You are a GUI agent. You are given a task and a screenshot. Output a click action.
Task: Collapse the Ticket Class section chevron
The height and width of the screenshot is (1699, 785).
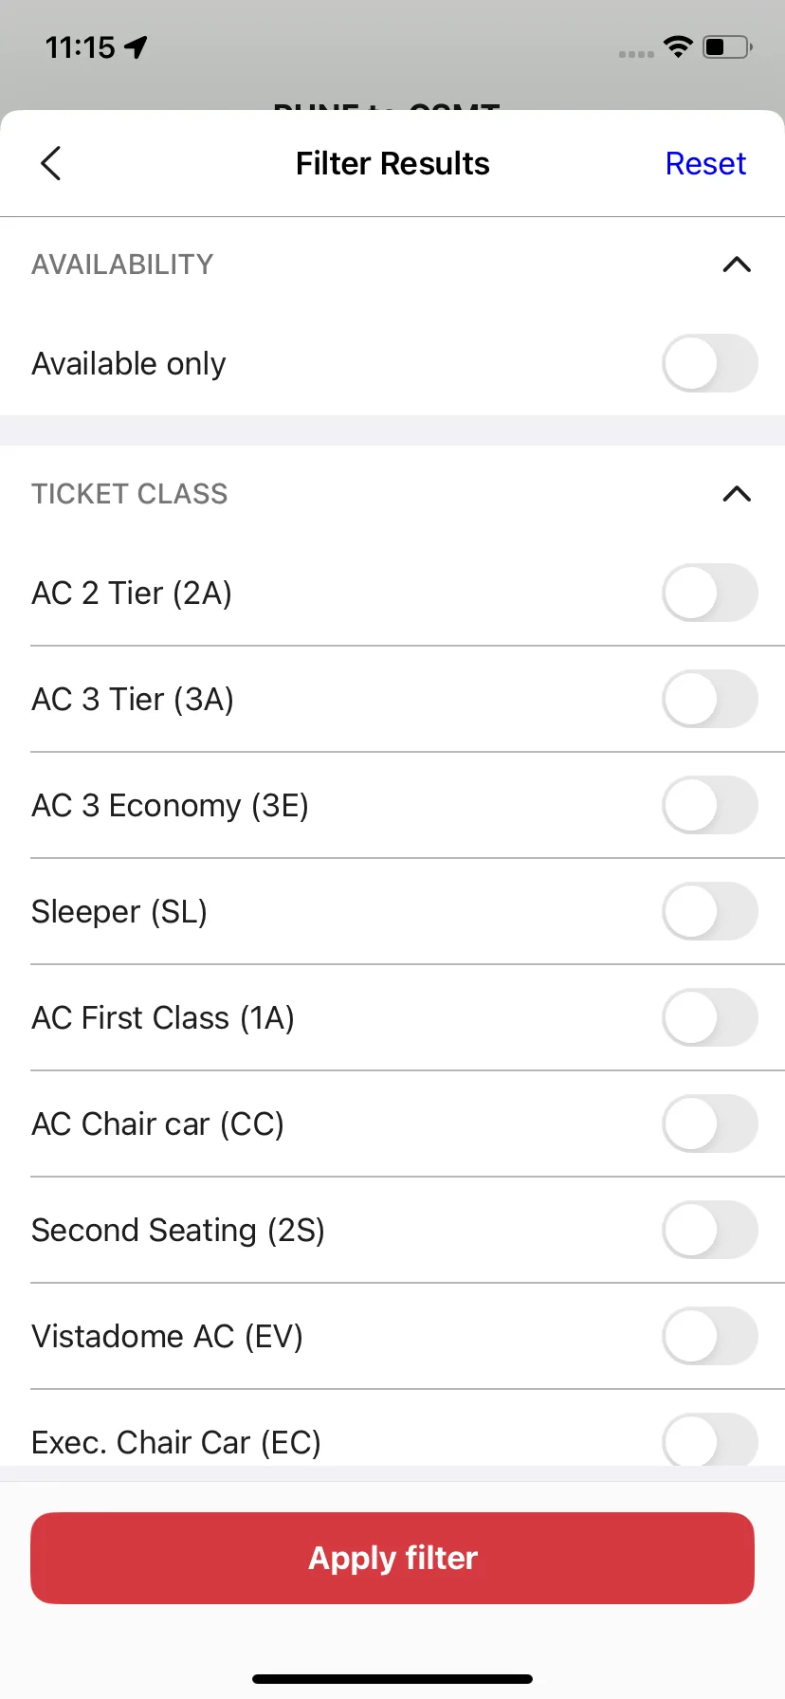[x=737, y=494]
